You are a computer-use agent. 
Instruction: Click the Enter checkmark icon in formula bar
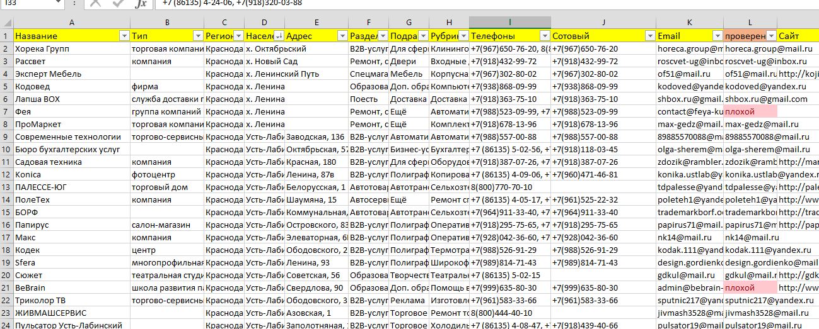pos(118,4)
